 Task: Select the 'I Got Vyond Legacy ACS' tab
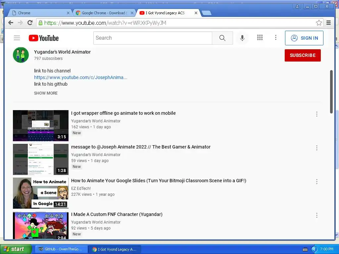(168, 13)
